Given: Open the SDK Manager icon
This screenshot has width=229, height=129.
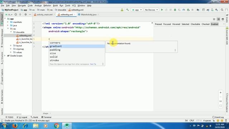Looking at the screenshot, I should pyautogui.click(x=216, y=10).
